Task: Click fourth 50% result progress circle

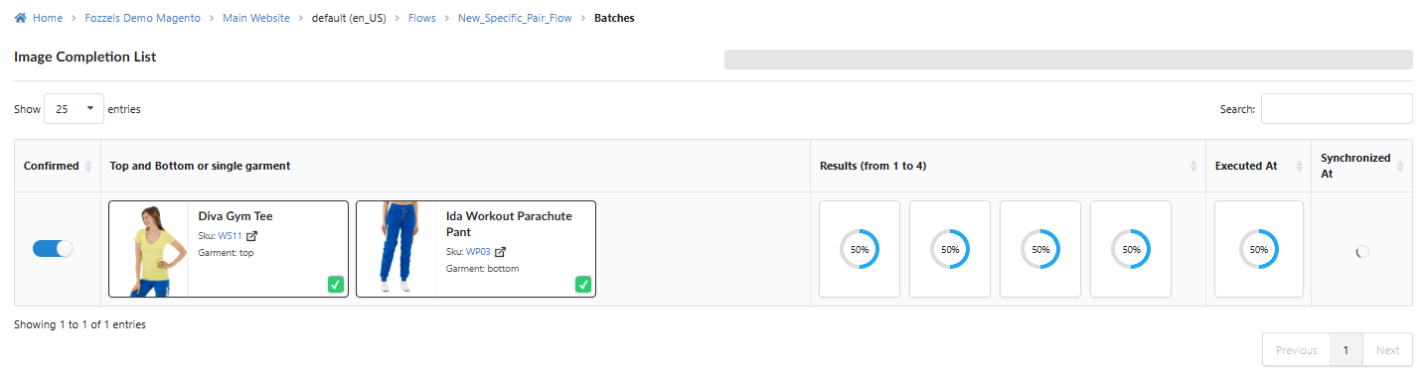Action: (x=1131, y=249)
